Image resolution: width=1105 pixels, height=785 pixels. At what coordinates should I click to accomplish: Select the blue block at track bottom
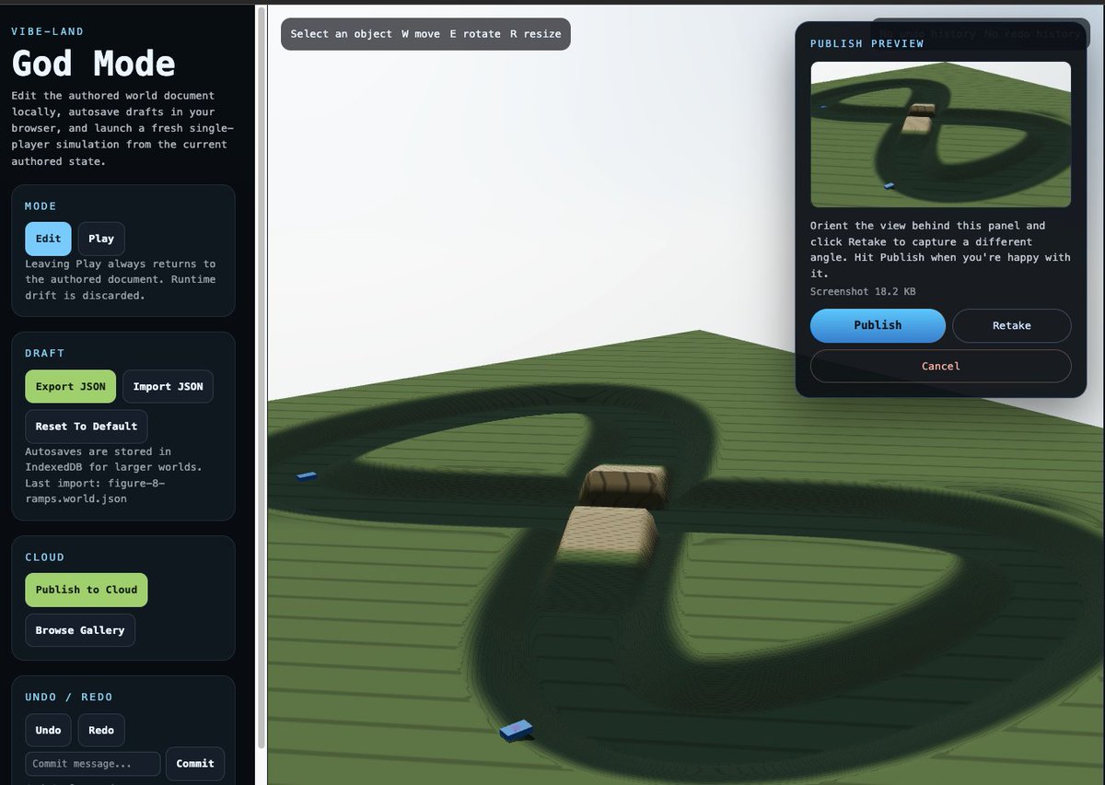pos(517,731)
